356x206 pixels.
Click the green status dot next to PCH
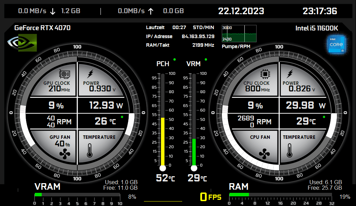(175, 60)
